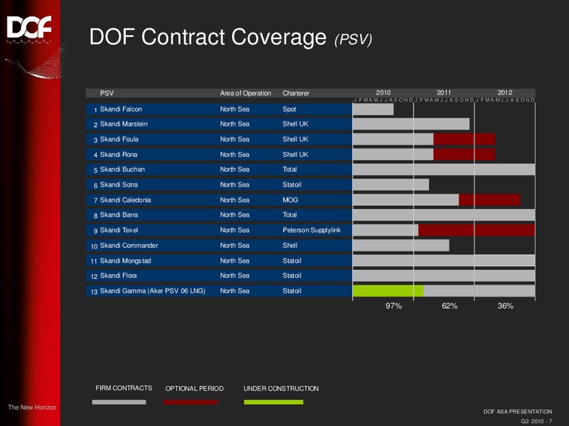Click the 36% coverage value
Screen dimensions: 569x426
[x=505, y=306]
